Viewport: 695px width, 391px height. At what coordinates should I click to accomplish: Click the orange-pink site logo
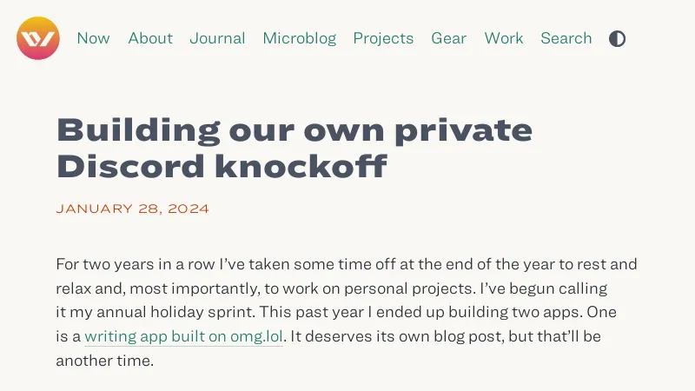[38, 38]
